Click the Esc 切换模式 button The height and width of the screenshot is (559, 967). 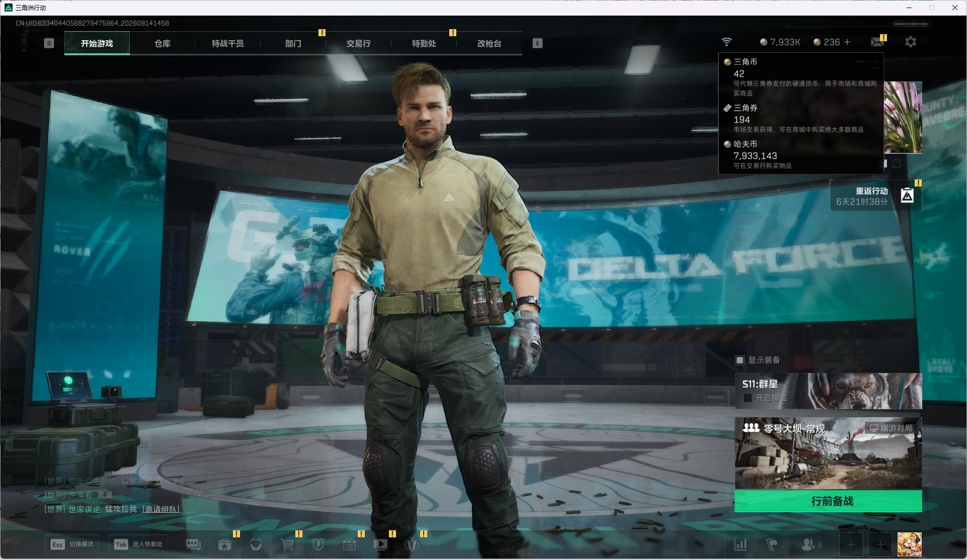pyautogui.click(x=72, y=544)
